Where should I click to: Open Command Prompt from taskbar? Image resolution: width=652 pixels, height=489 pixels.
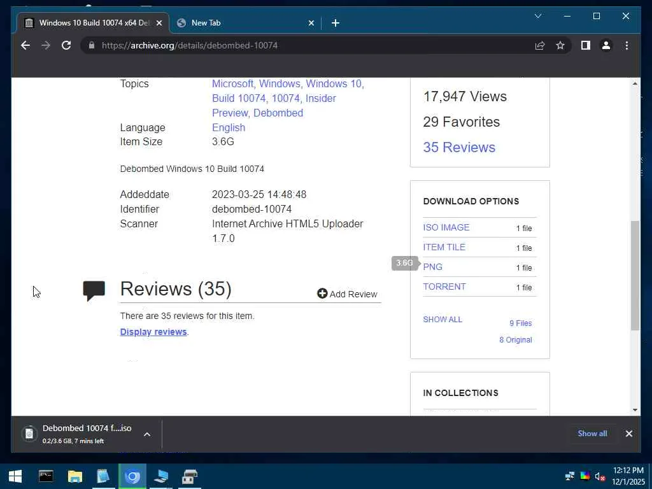pos(46,476)
